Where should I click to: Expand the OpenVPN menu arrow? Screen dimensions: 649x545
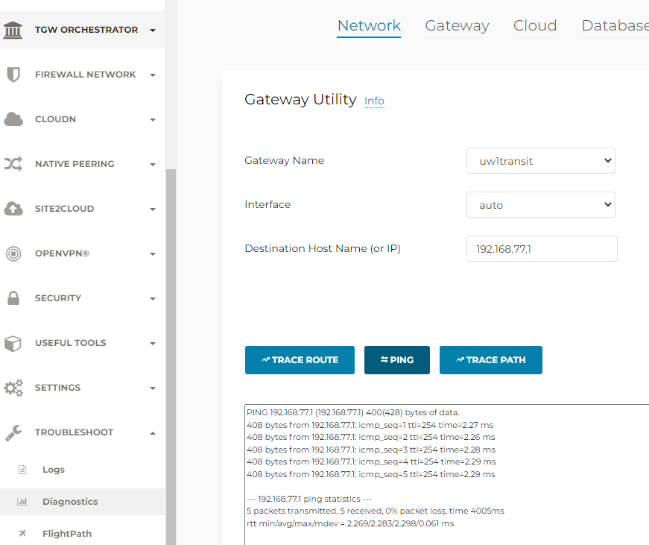153,254
